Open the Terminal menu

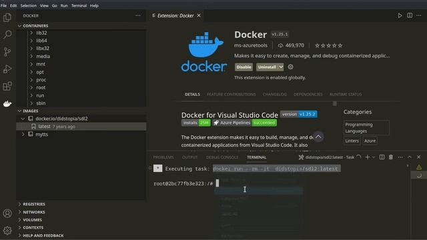tap(79, 5)
